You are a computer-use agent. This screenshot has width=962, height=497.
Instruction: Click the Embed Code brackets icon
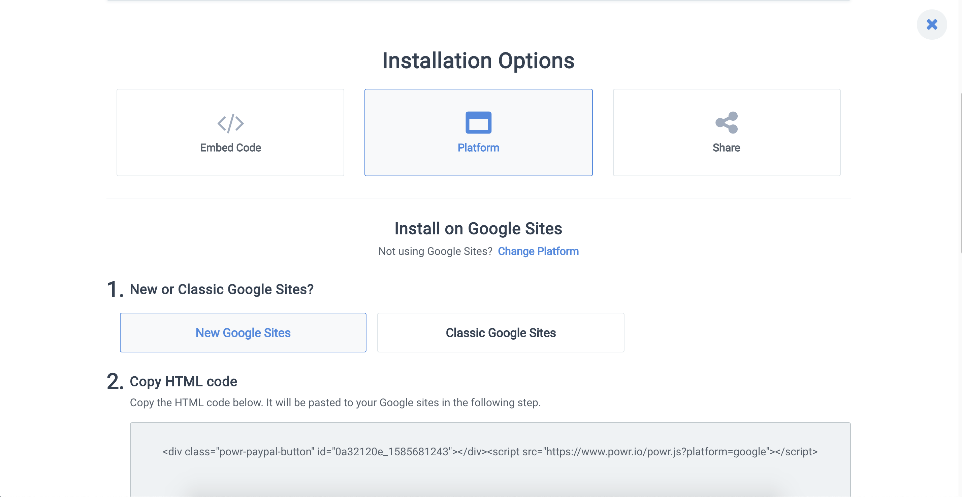click(x=230, y=123)
